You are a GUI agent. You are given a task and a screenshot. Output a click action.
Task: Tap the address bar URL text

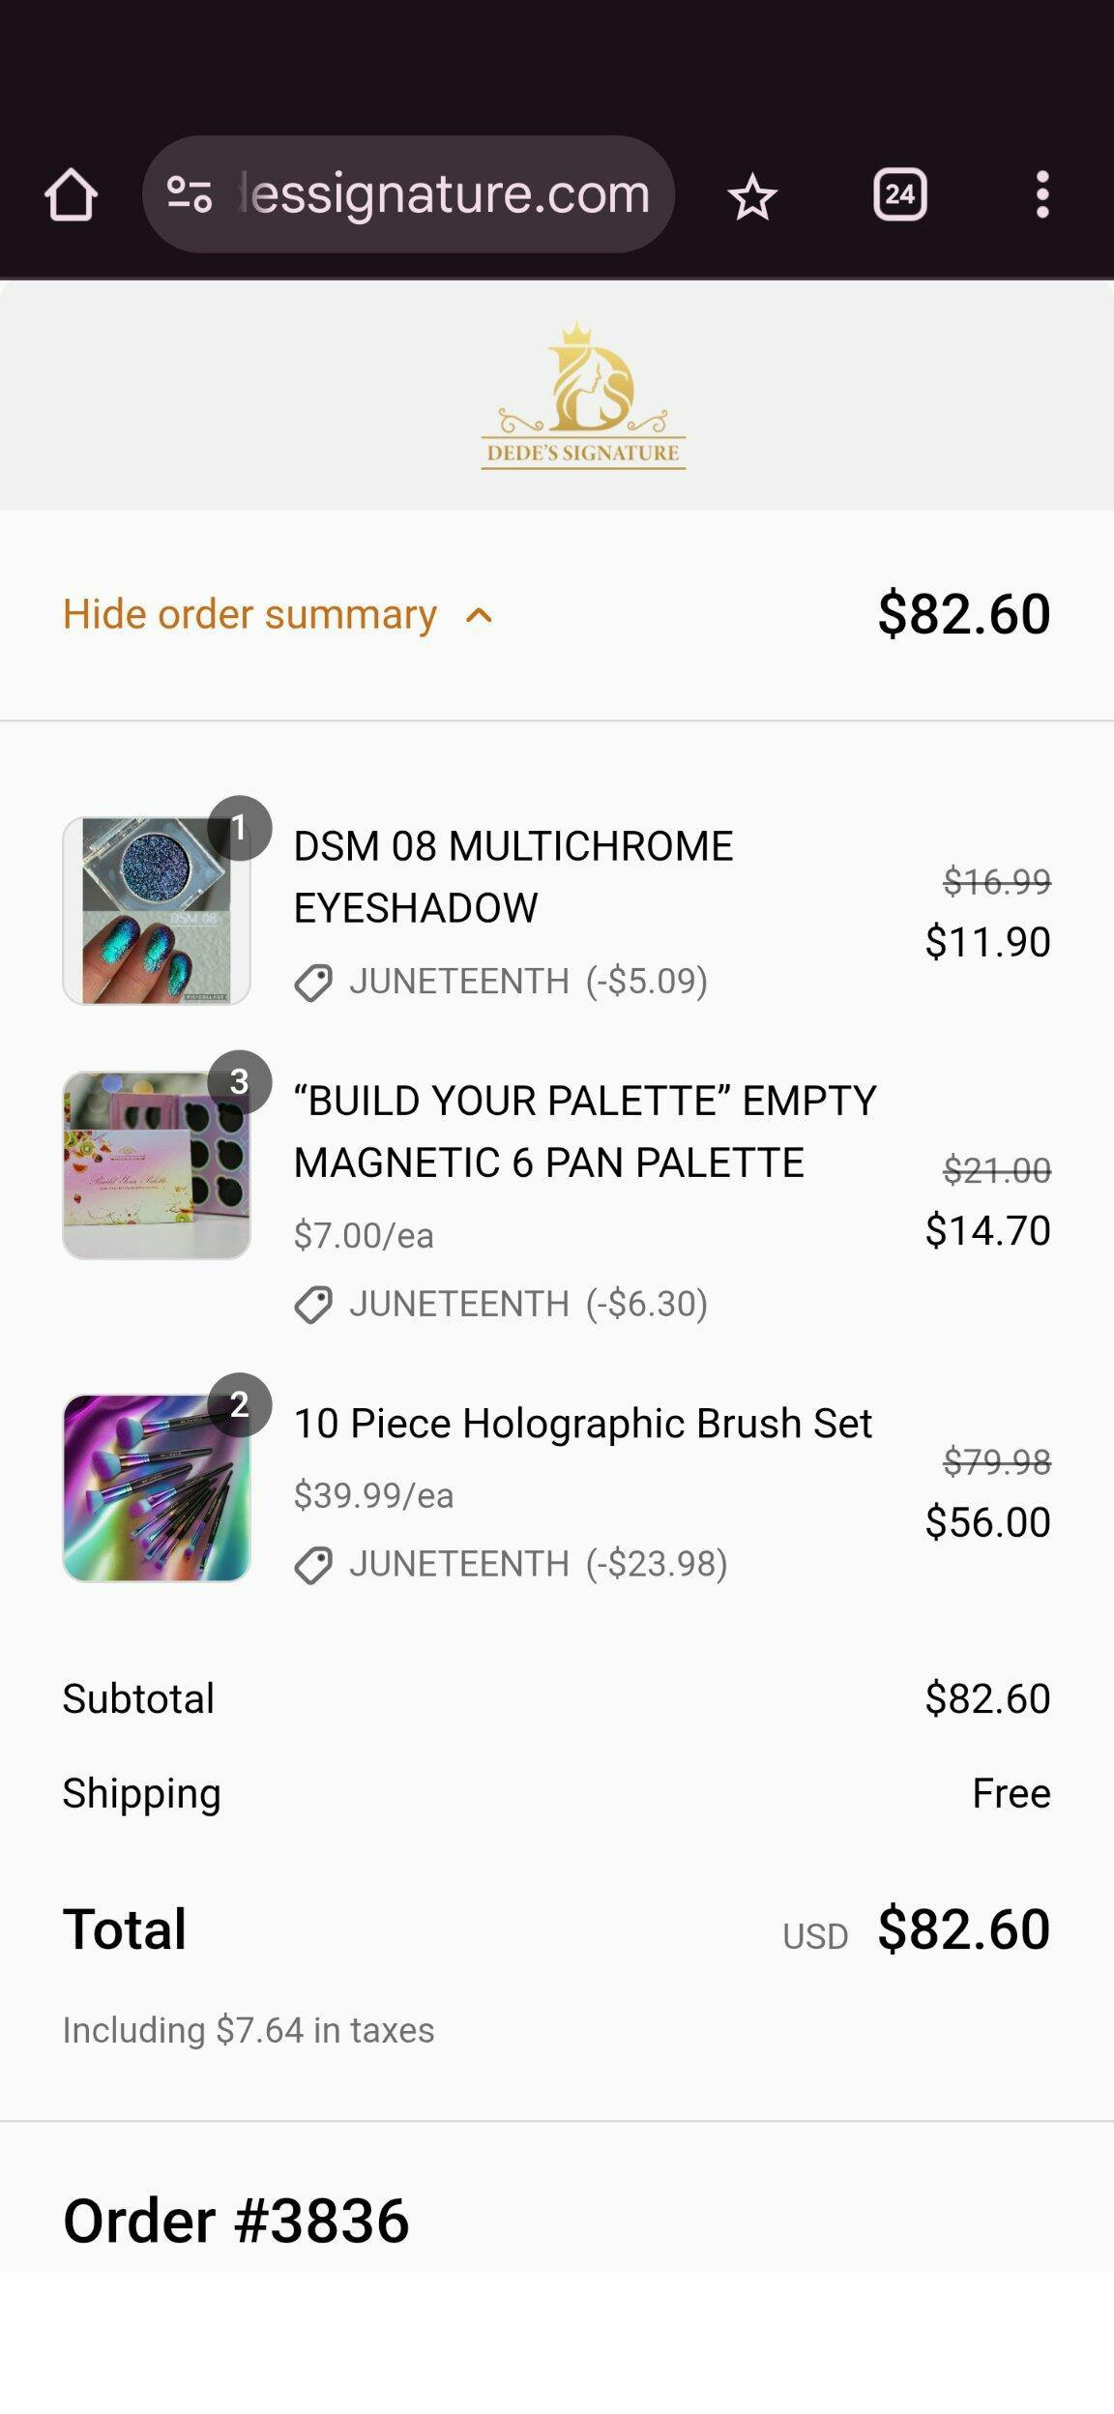[x=445, y=194]
